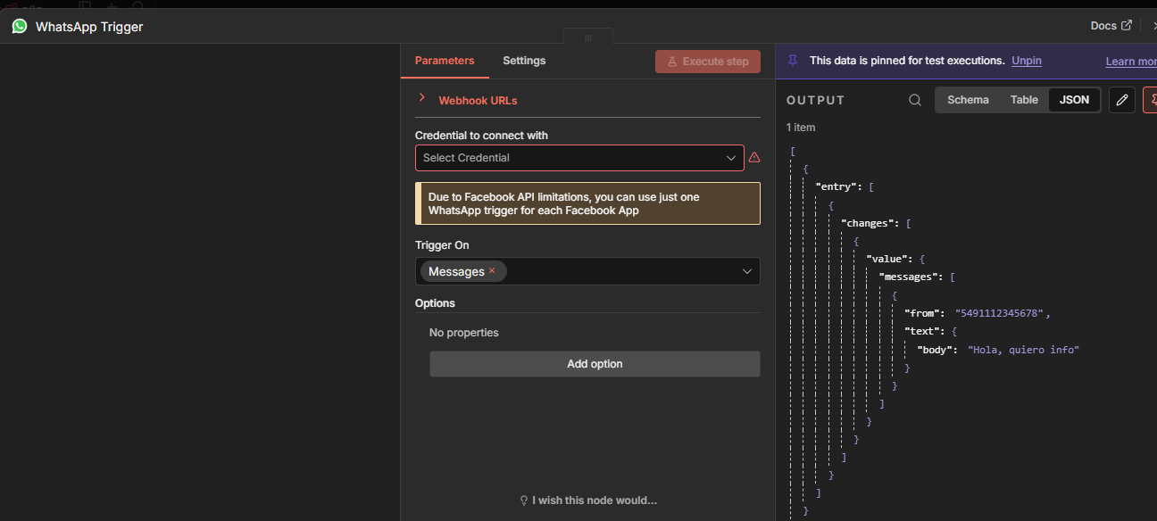
Task: Select the JSON output view
Action: click(1074, 100)
